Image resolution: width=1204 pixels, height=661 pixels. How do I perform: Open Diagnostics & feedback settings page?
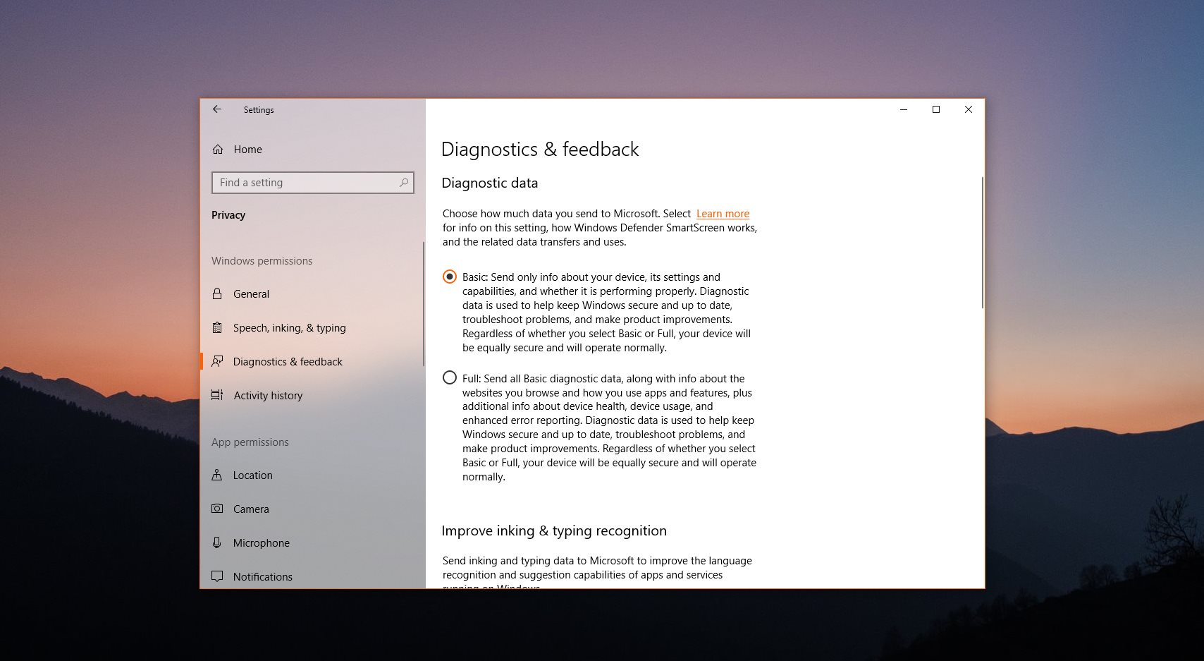click(x=288, y=362)
